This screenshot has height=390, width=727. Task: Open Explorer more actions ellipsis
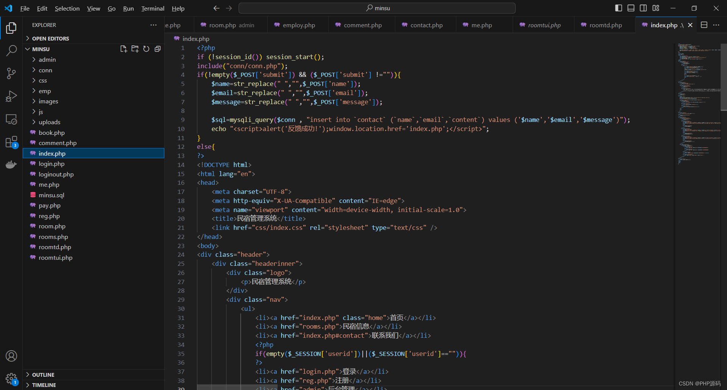pyautogui.click(x=153, y=25)
